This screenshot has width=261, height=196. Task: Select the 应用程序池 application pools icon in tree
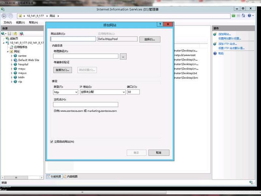coord(11,47)
